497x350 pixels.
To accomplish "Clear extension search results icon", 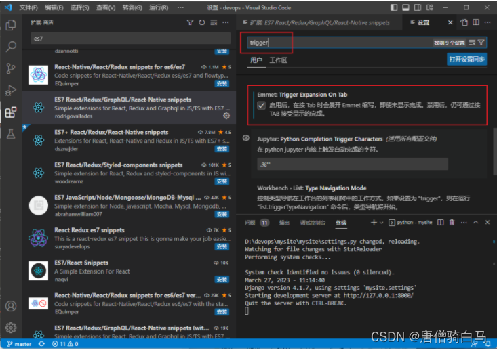I will [x=214, y=22].
